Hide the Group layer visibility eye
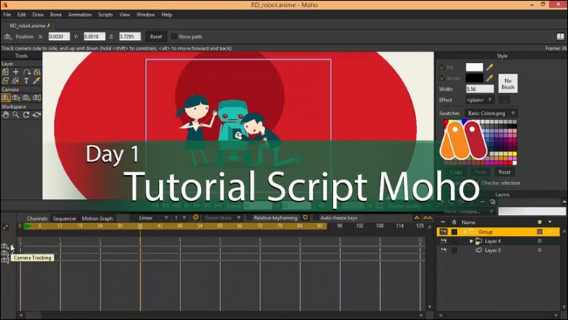This screenshot has width=568, height=320. pos(444,232)
